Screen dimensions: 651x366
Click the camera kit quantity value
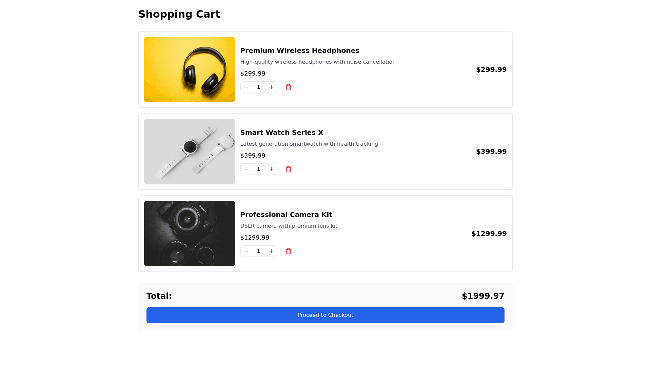coord(259,251)
